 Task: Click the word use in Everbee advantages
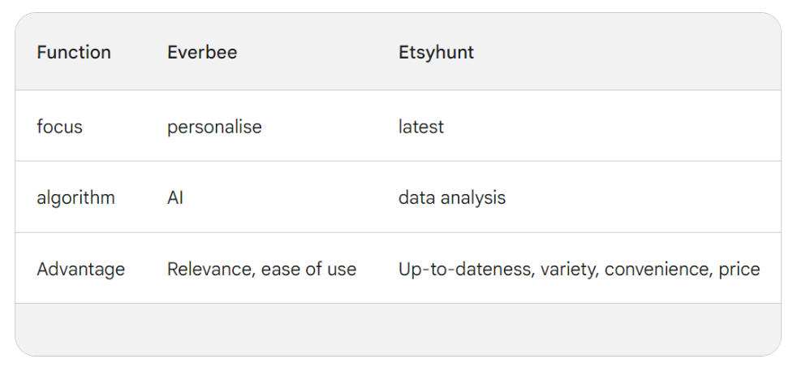341,269
